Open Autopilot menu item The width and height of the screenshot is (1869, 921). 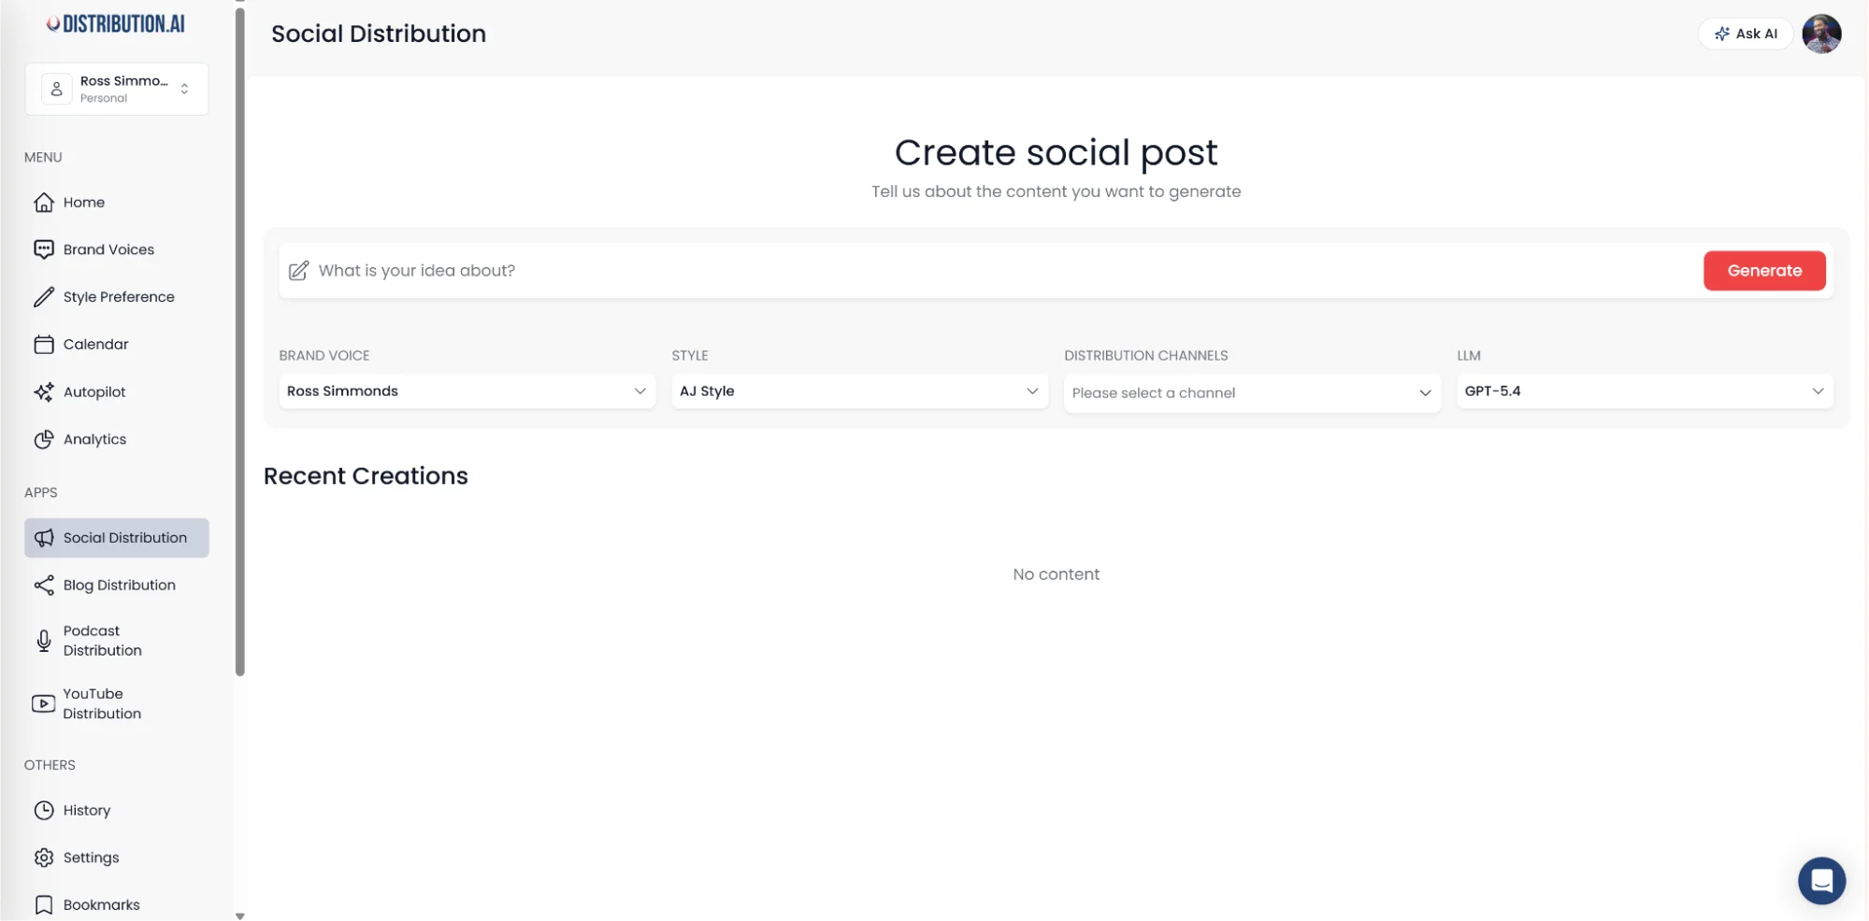coord(117,392)
